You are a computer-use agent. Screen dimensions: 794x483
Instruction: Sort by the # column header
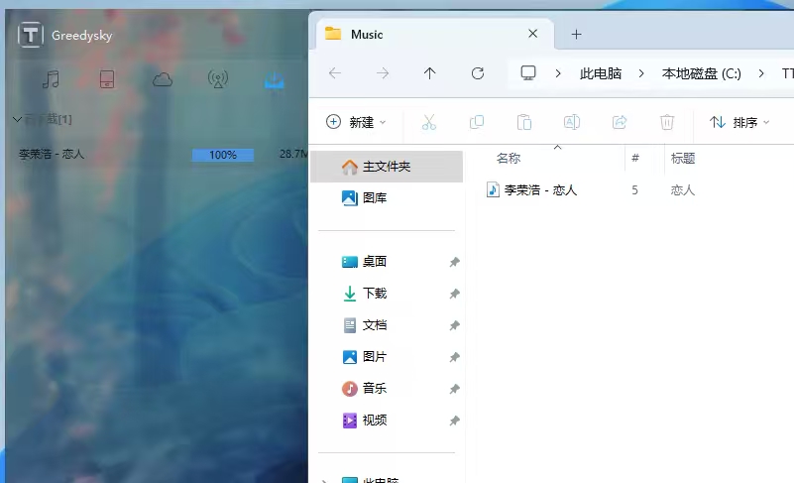[x=635, y=158]
